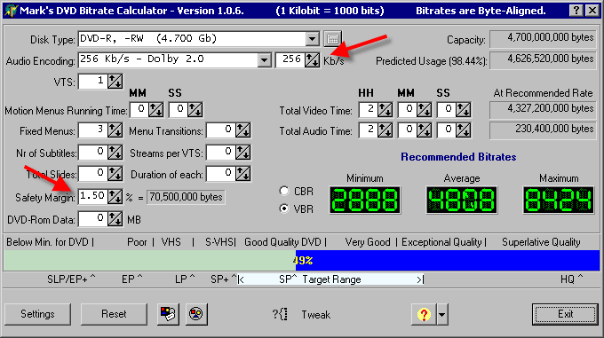Adjust Total Audio Time hours spinner
The image size is (604, 338).
(x=385, y=130)
